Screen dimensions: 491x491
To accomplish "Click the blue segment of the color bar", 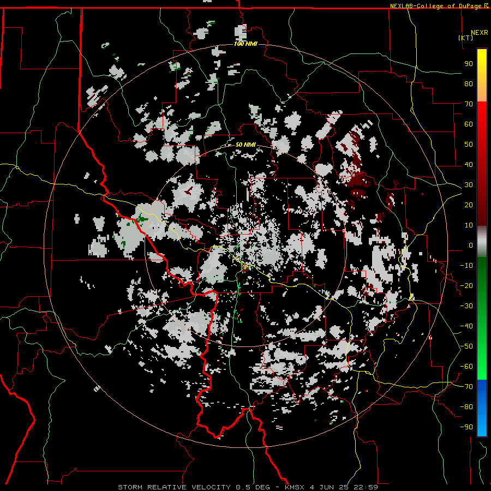I will (x=482, y=408).
